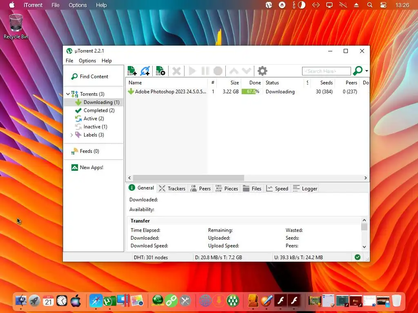The image size is (418, 313).
Task: Click the Stop torrent icon
Action: pyautogui.click(x=218, y=71)
